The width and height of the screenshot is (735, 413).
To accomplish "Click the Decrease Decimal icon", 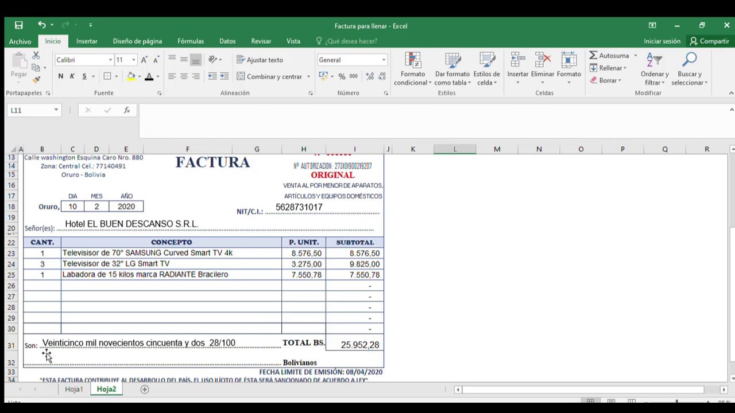I will (x=382, y=76).
